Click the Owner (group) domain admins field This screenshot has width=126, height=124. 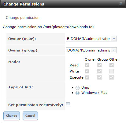point(88,50)
